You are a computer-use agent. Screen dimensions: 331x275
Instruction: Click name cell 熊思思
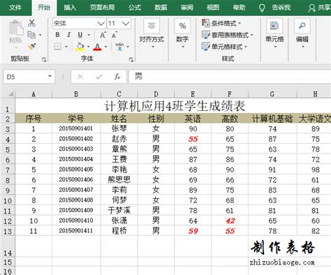point(119,180)
